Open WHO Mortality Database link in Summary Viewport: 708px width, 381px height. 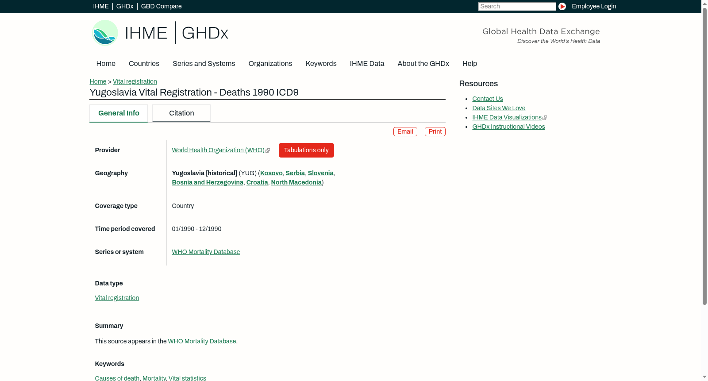click(x=202, y=342)
